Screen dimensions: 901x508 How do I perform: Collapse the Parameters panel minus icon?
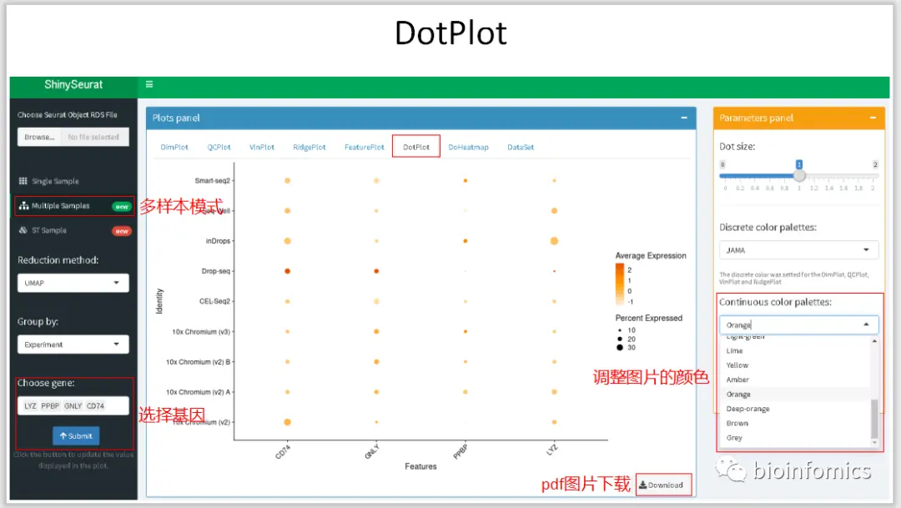873,118
